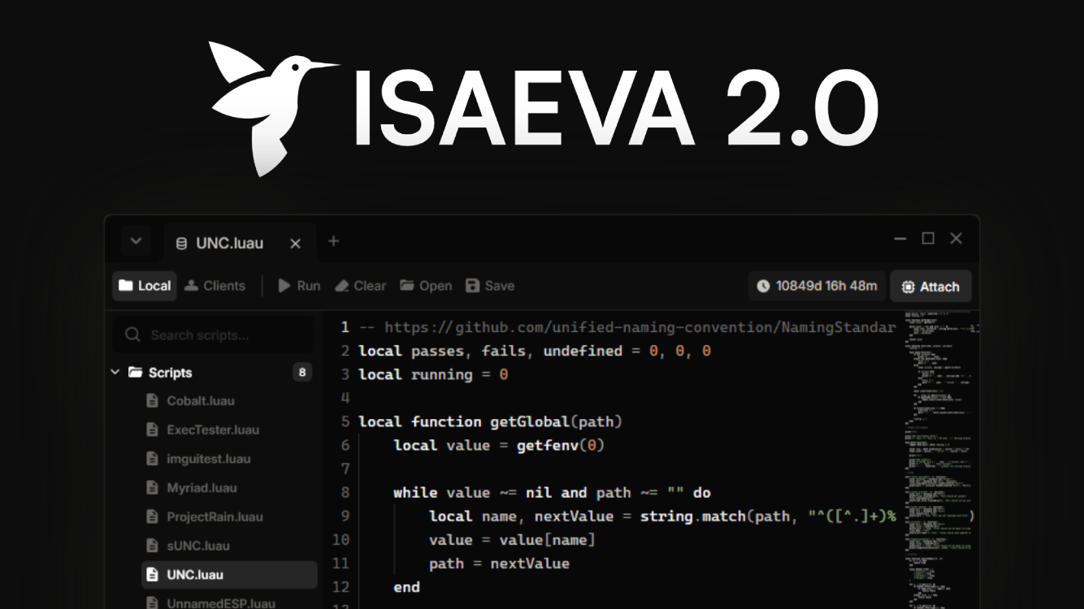The image size is (1084, 609).
Task: Click the clock icon in timer badge
Action: click(x=763, y=286)
